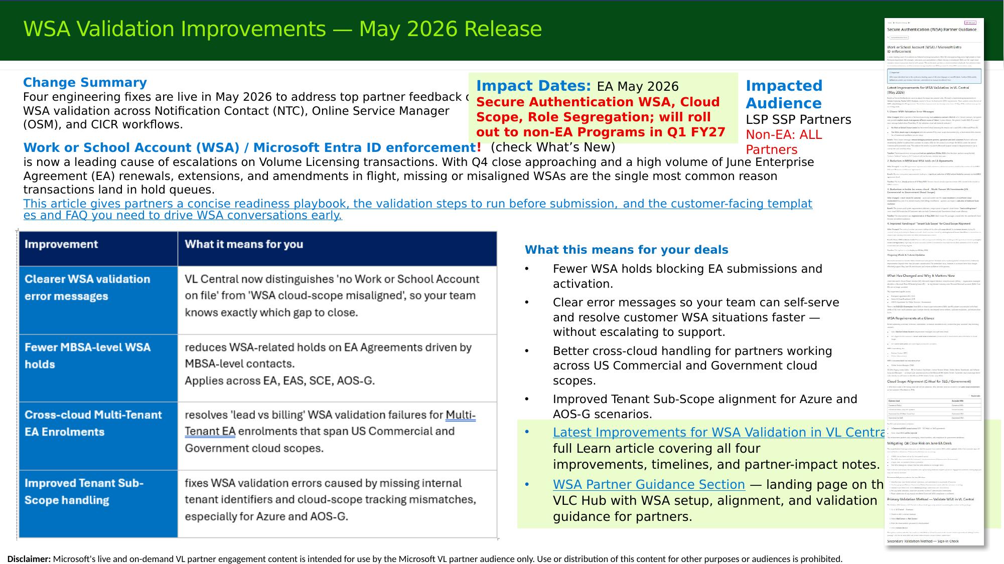
Task: Click the 'Impact Dates:' label
Action: [x=534, y=86]
